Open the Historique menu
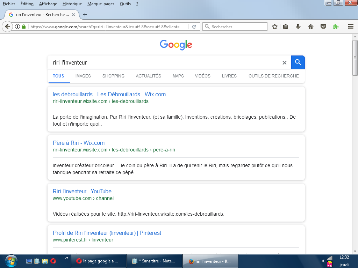Image resolution: width=358 pixels, height=268 pixels. pyautogui.click(x=72, y=4)
